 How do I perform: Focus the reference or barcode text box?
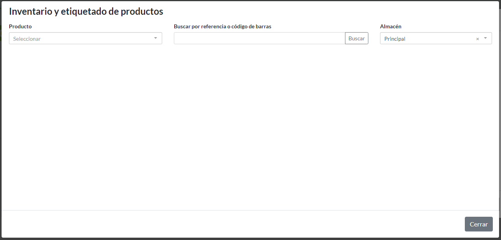click(x=259, y=38)
